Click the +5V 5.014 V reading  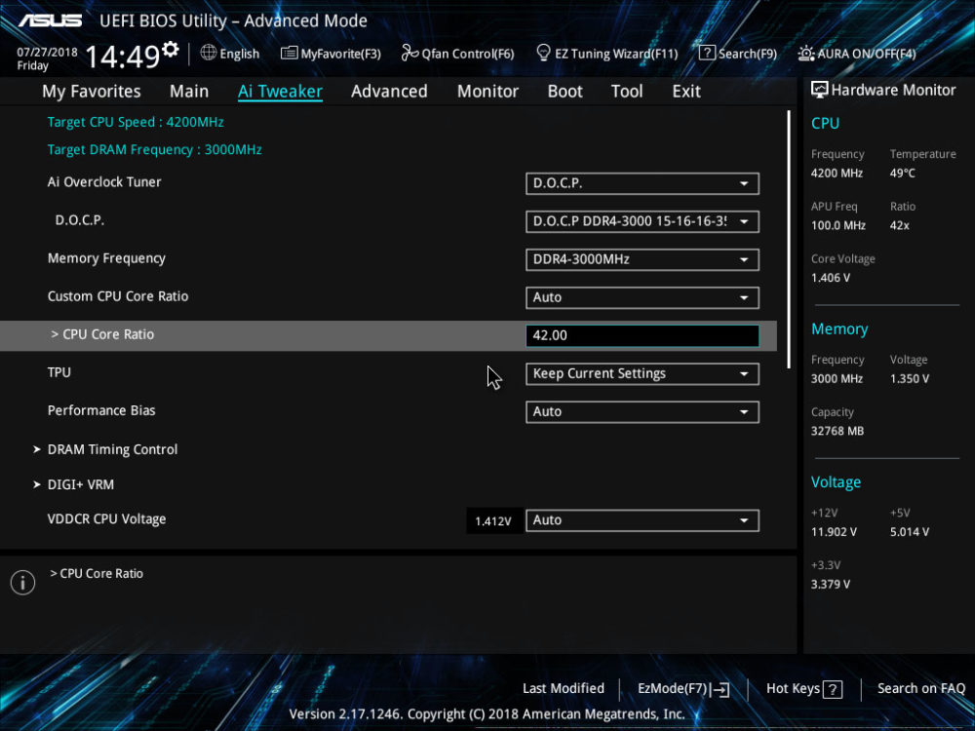909,532
